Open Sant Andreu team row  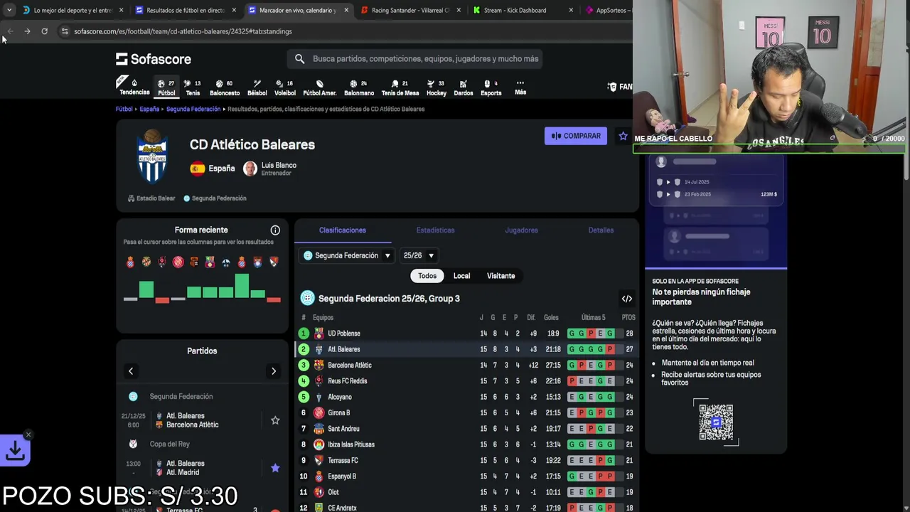pyautogui.click(x=466, y=429)
